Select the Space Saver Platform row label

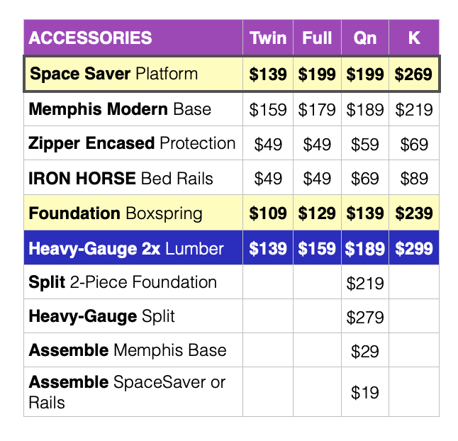point(113,74)
